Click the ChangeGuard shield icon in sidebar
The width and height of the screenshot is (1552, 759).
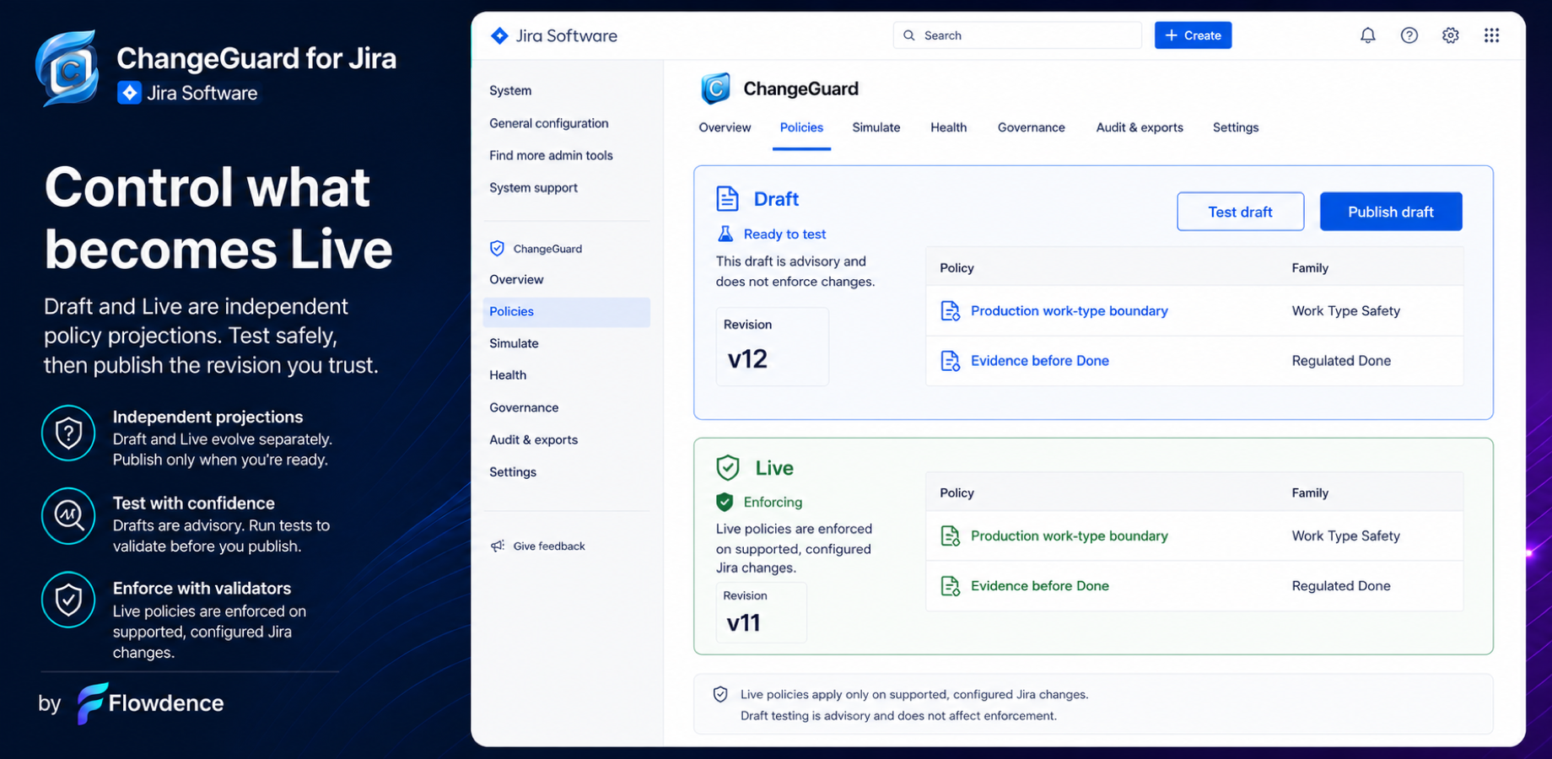(x=497, y=249)
